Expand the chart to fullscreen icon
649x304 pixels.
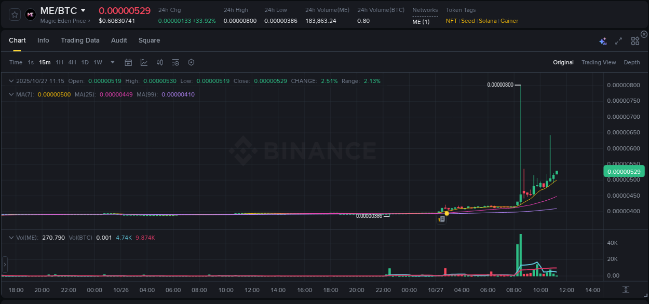click(x=618, y=40)
